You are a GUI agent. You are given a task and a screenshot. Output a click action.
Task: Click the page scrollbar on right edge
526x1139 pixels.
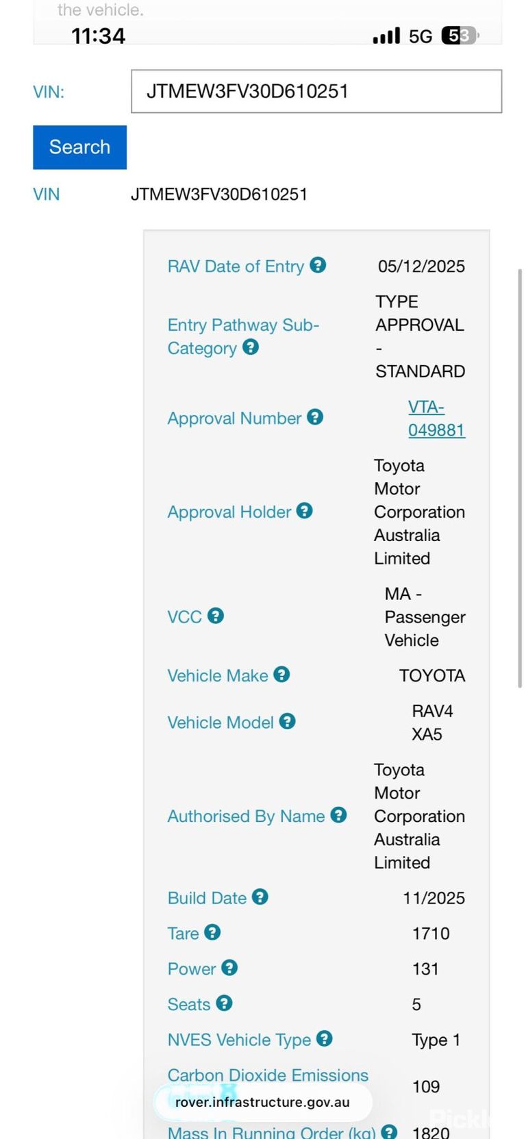pos(521,478)
